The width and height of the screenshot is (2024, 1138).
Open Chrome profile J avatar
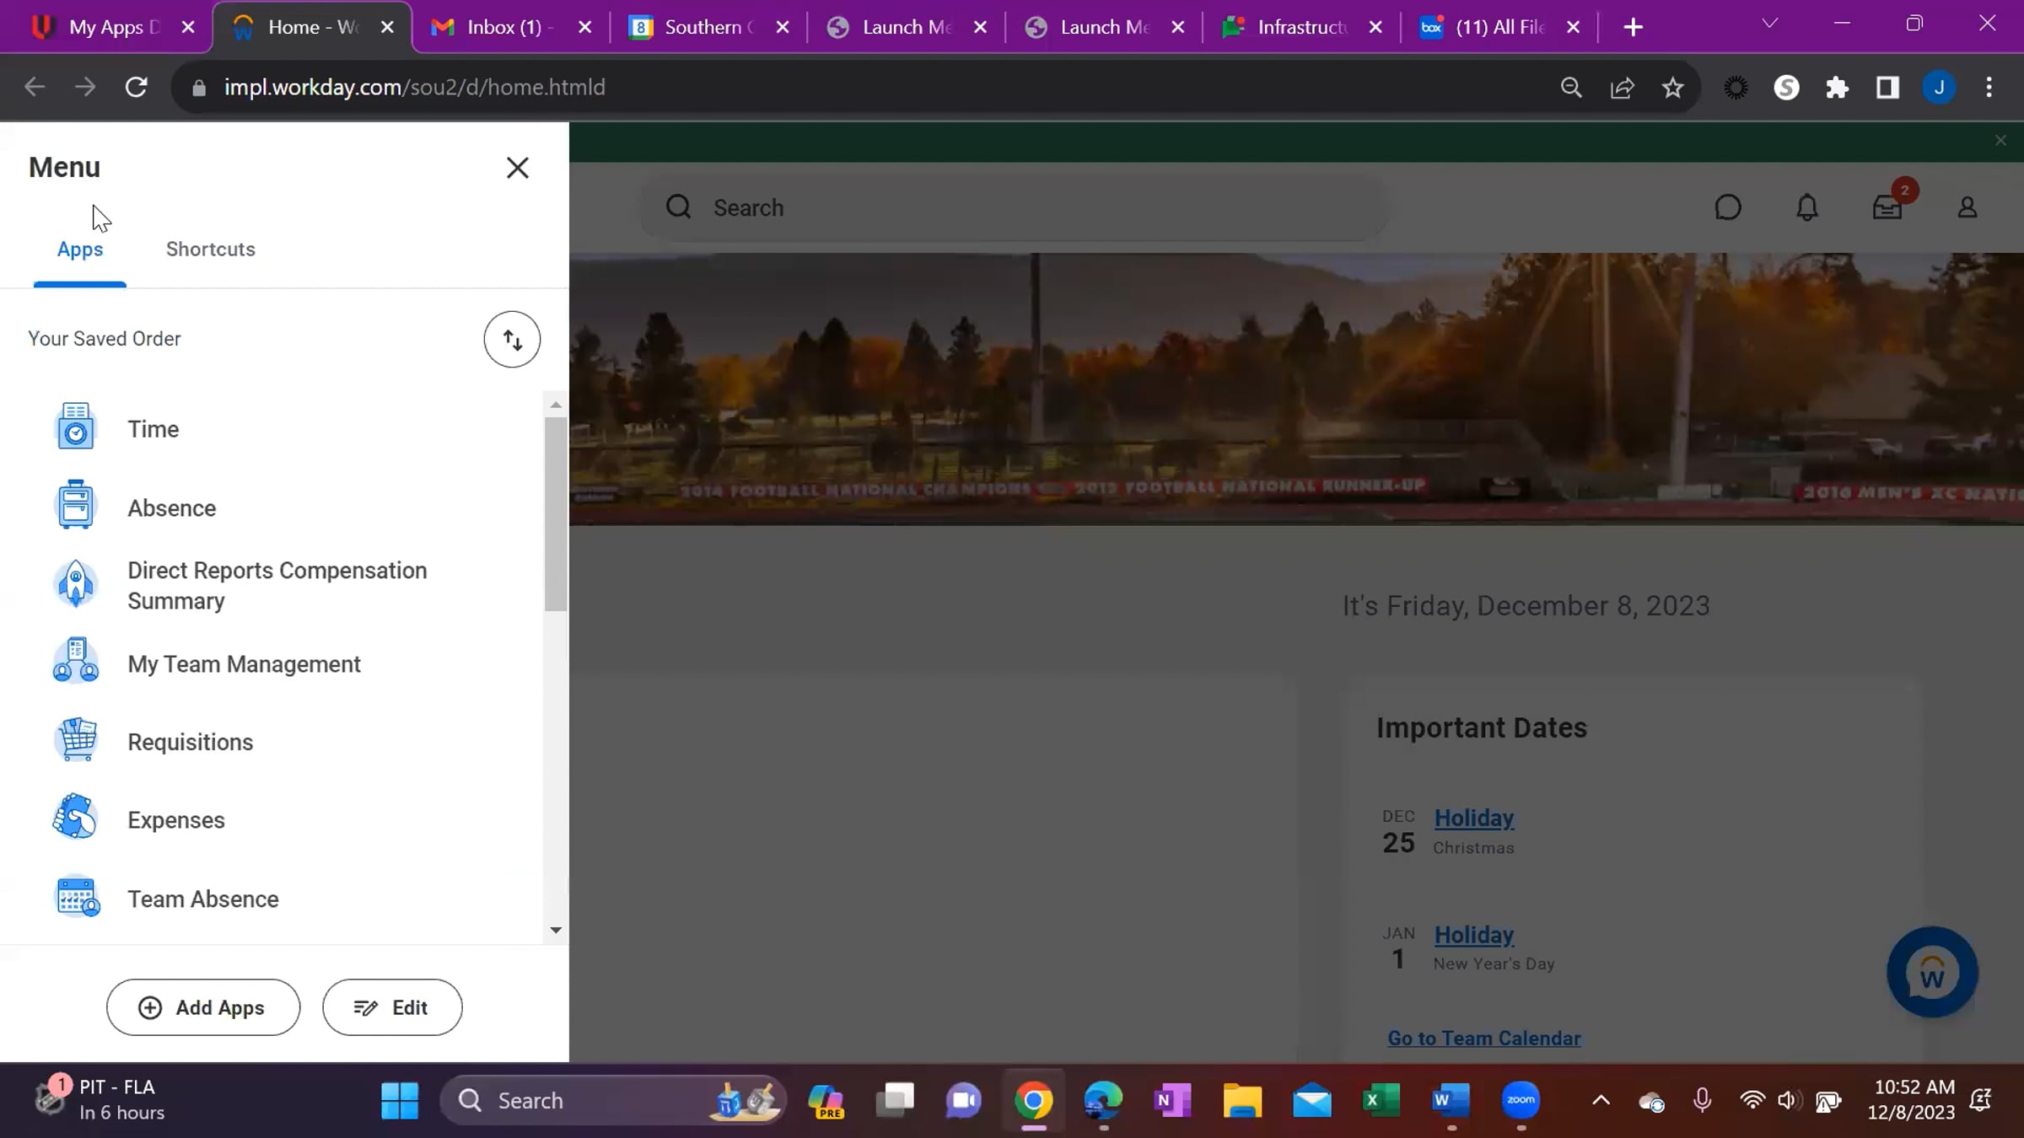1939,87
